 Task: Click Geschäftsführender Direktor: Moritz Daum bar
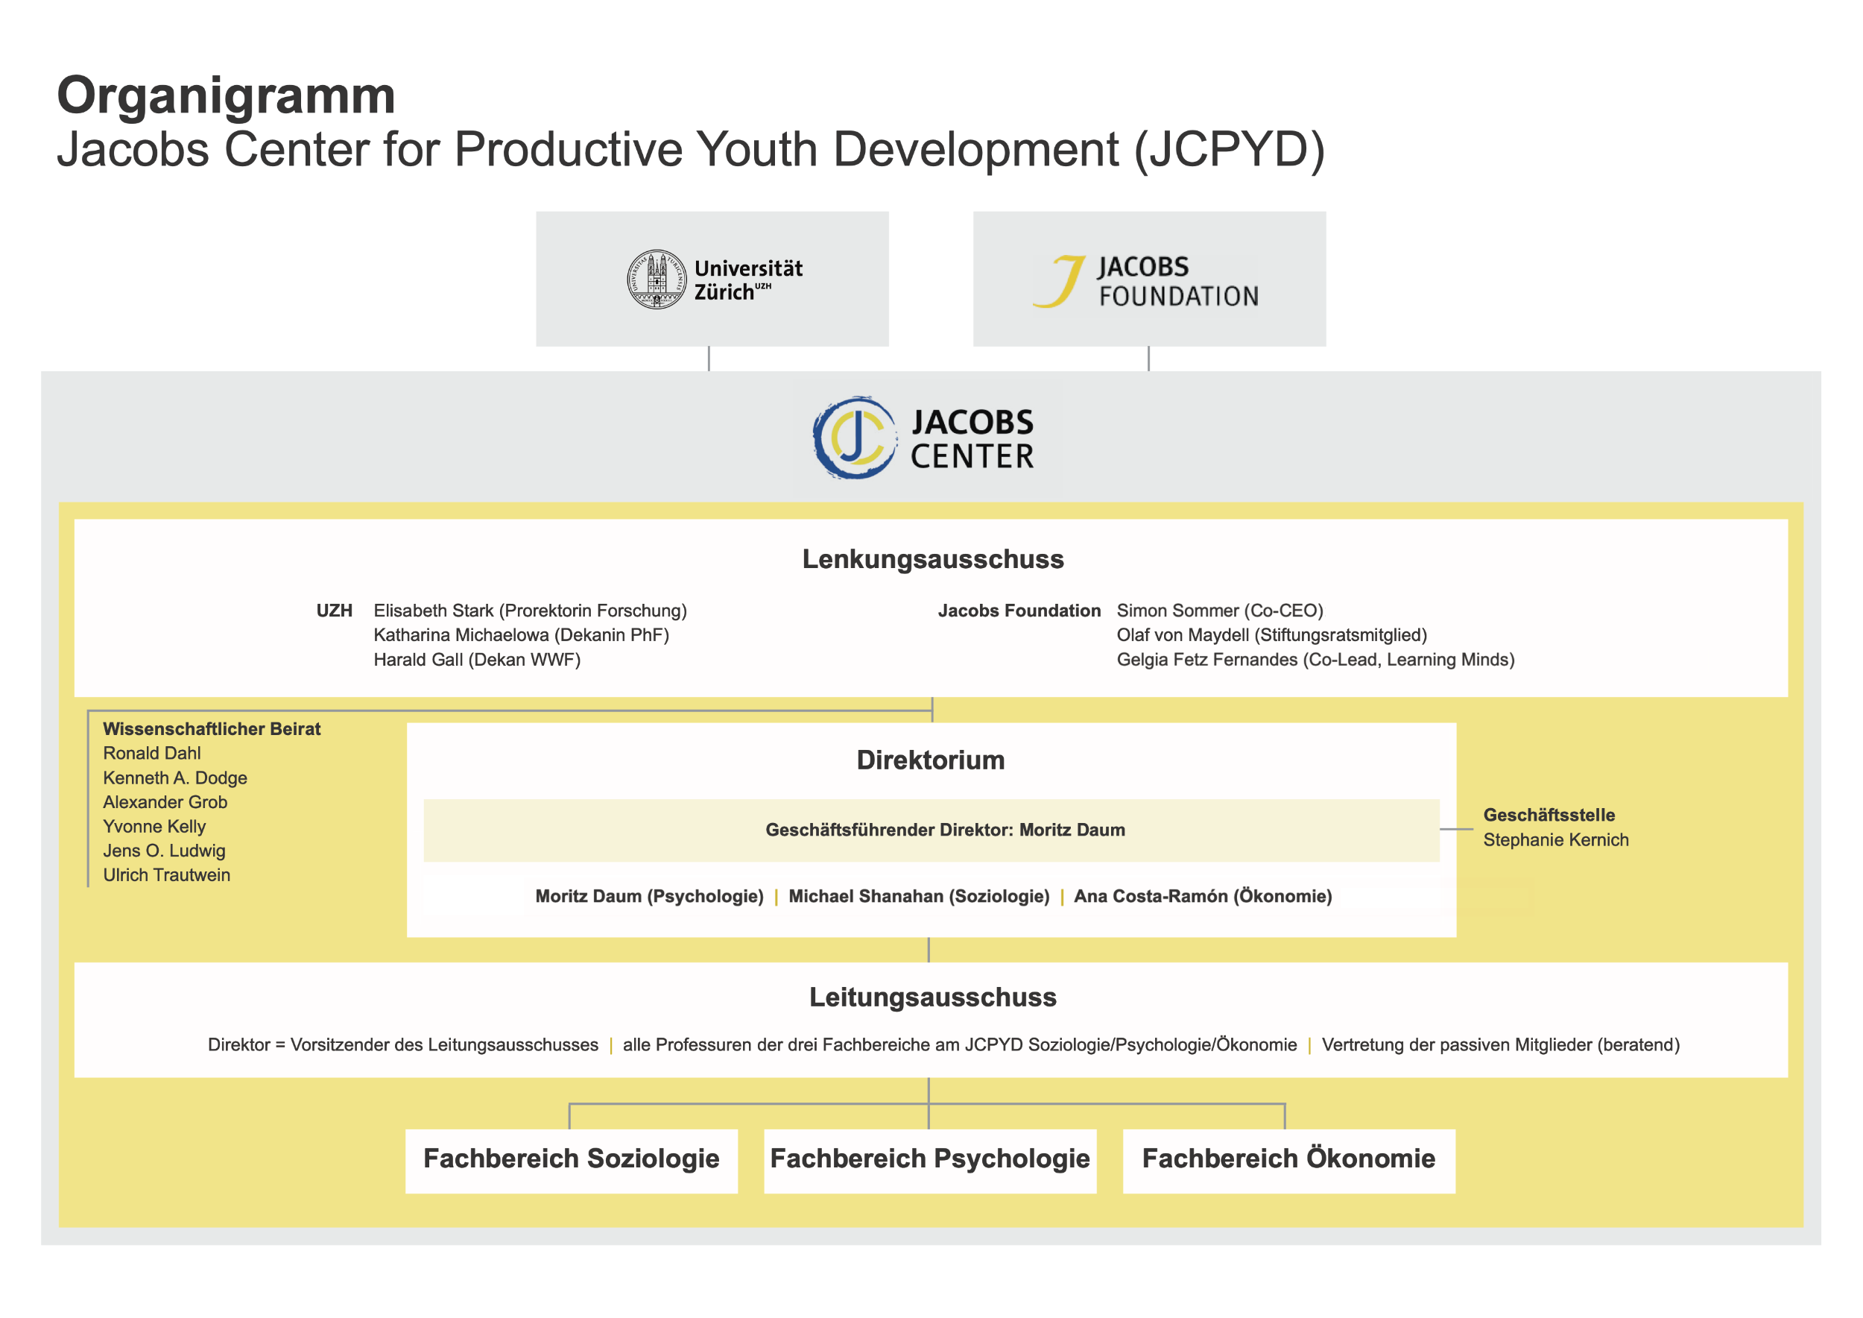931,830
